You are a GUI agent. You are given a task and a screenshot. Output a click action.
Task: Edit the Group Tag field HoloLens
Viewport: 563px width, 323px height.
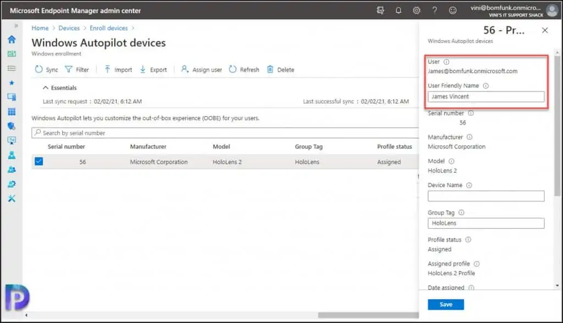coord(486,223)
